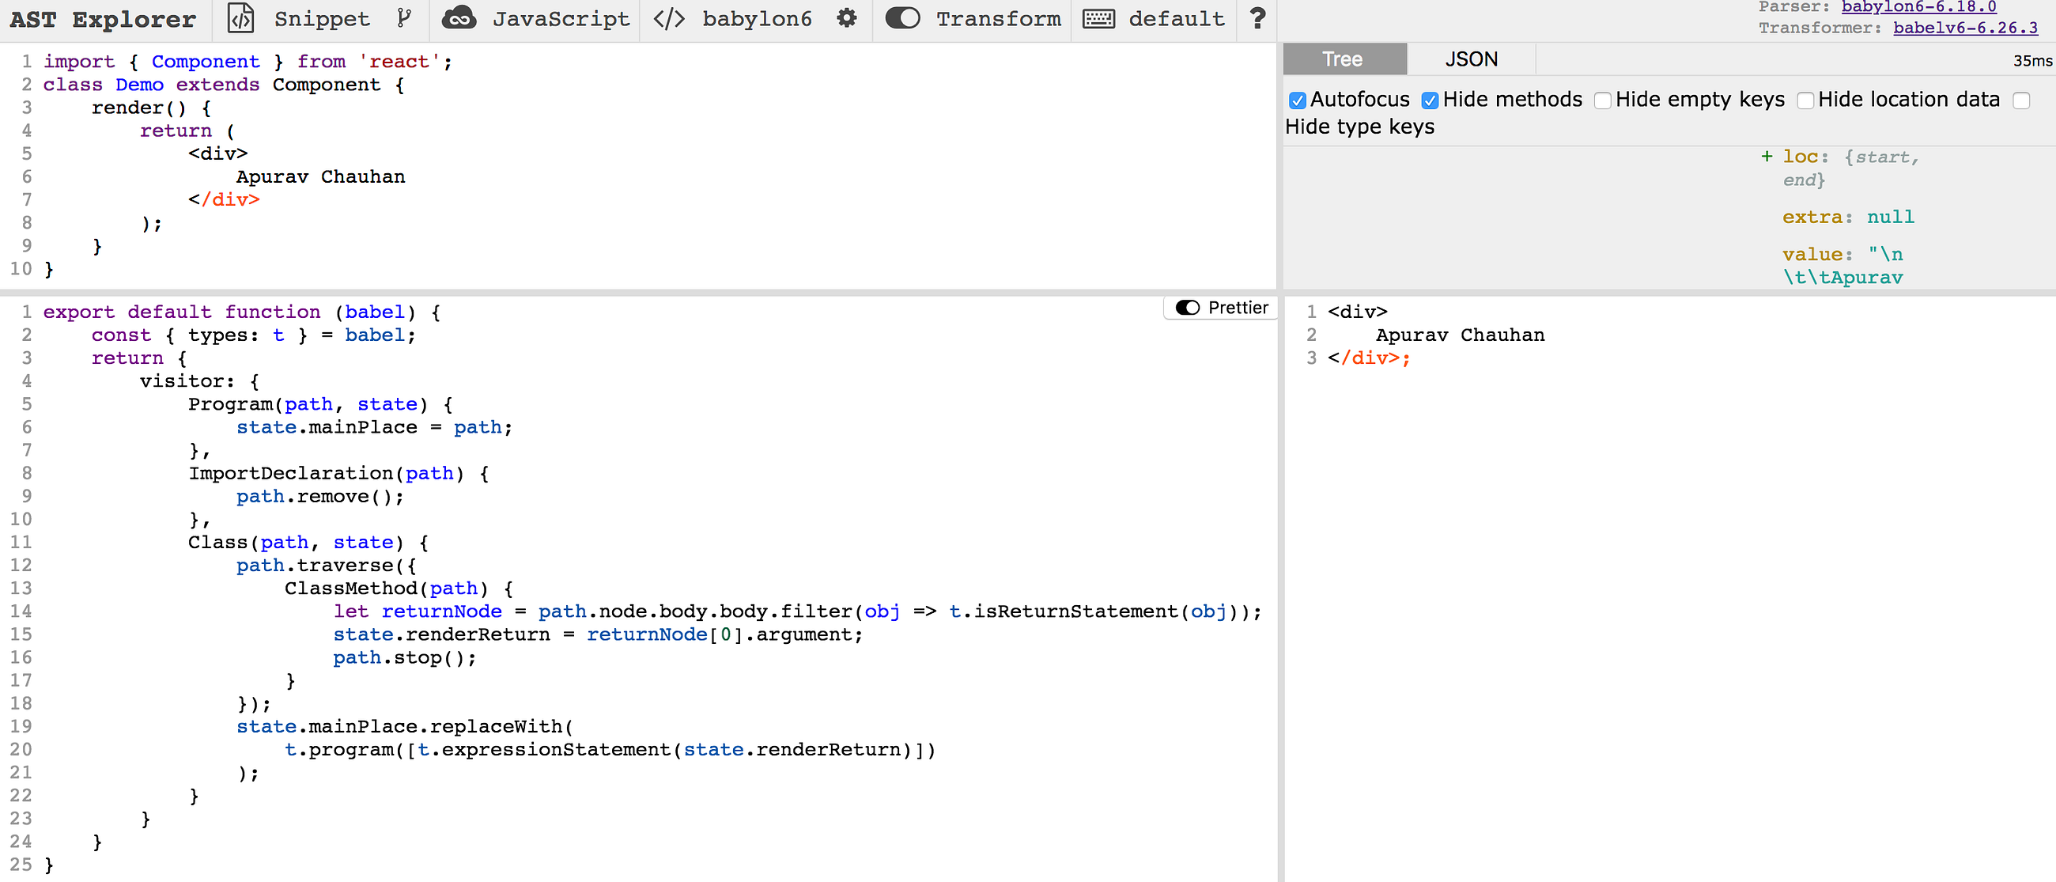Open the Snippet menu
Image resolution: width=2056 pixels, height=882 pixels.
point(322,18)
